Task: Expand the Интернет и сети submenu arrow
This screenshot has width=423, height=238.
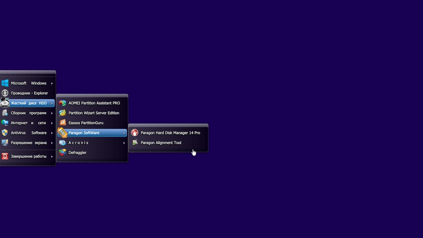Action: (52, 123)
